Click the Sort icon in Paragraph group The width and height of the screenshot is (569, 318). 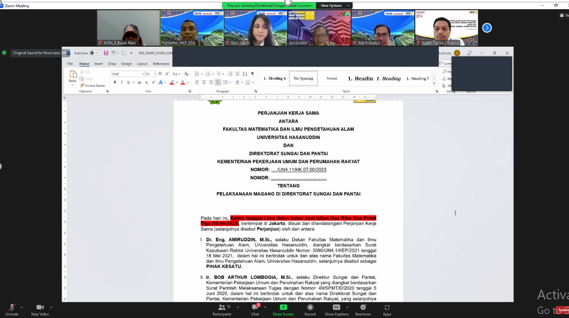(x=245, y=74)
